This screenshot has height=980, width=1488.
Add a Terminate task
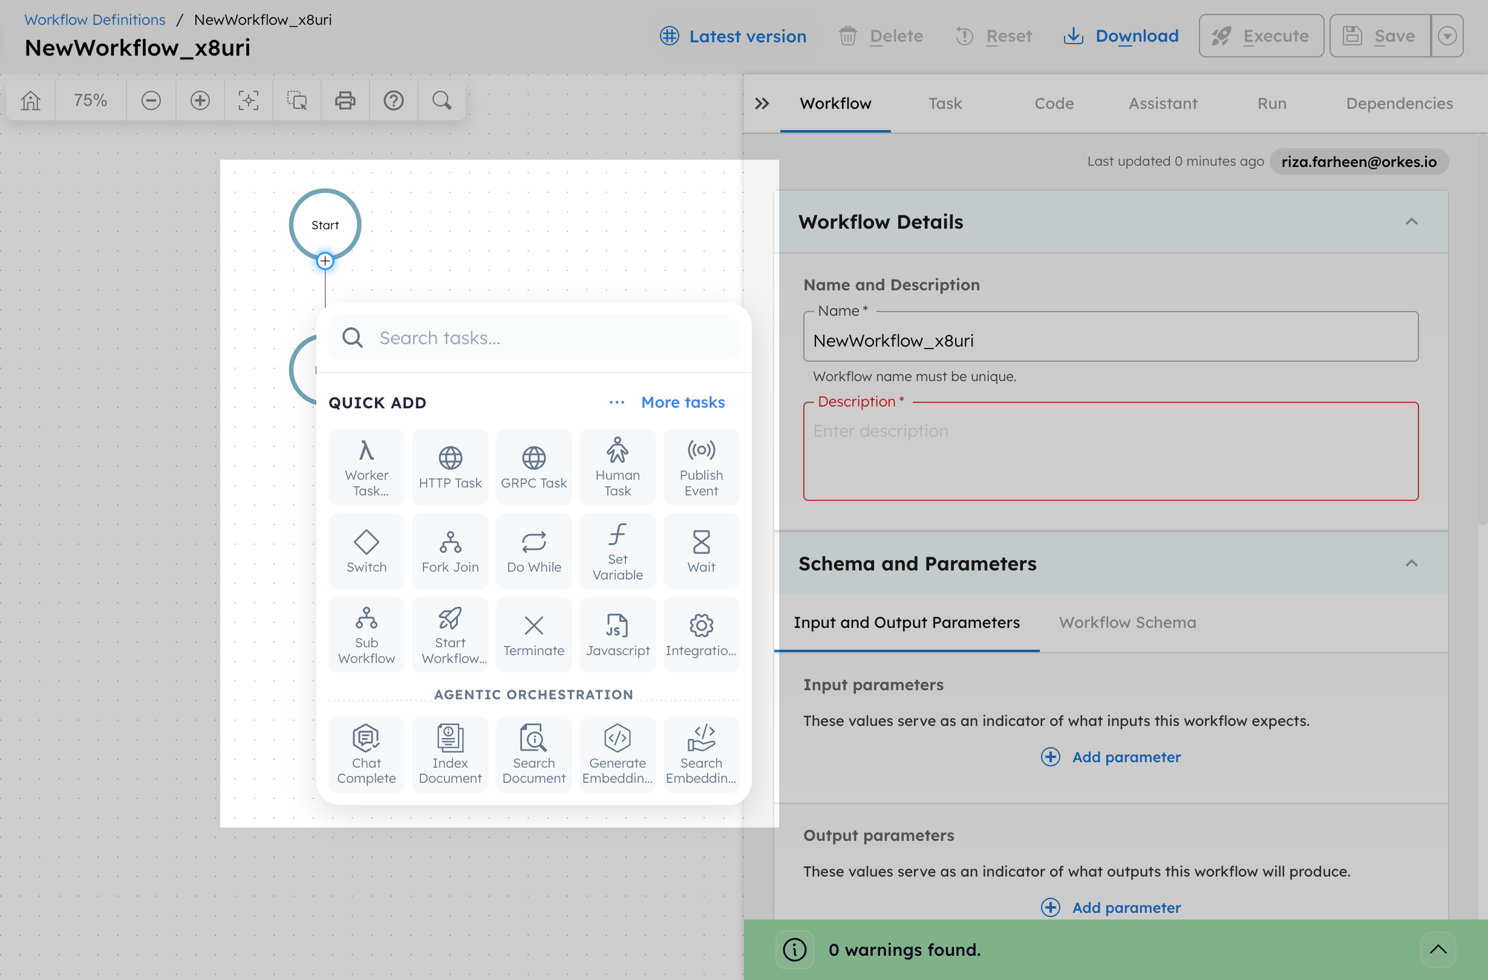pos(534,633)
